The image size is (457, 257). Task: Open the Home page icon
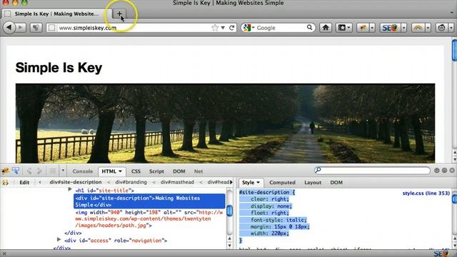(x=326, y=28)
